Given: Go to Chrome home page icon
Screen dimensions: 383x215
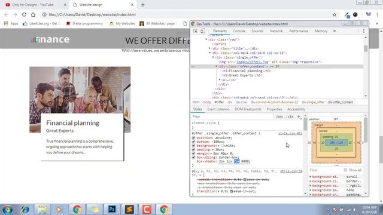Looking at the screenshot, I should [33, 14].
